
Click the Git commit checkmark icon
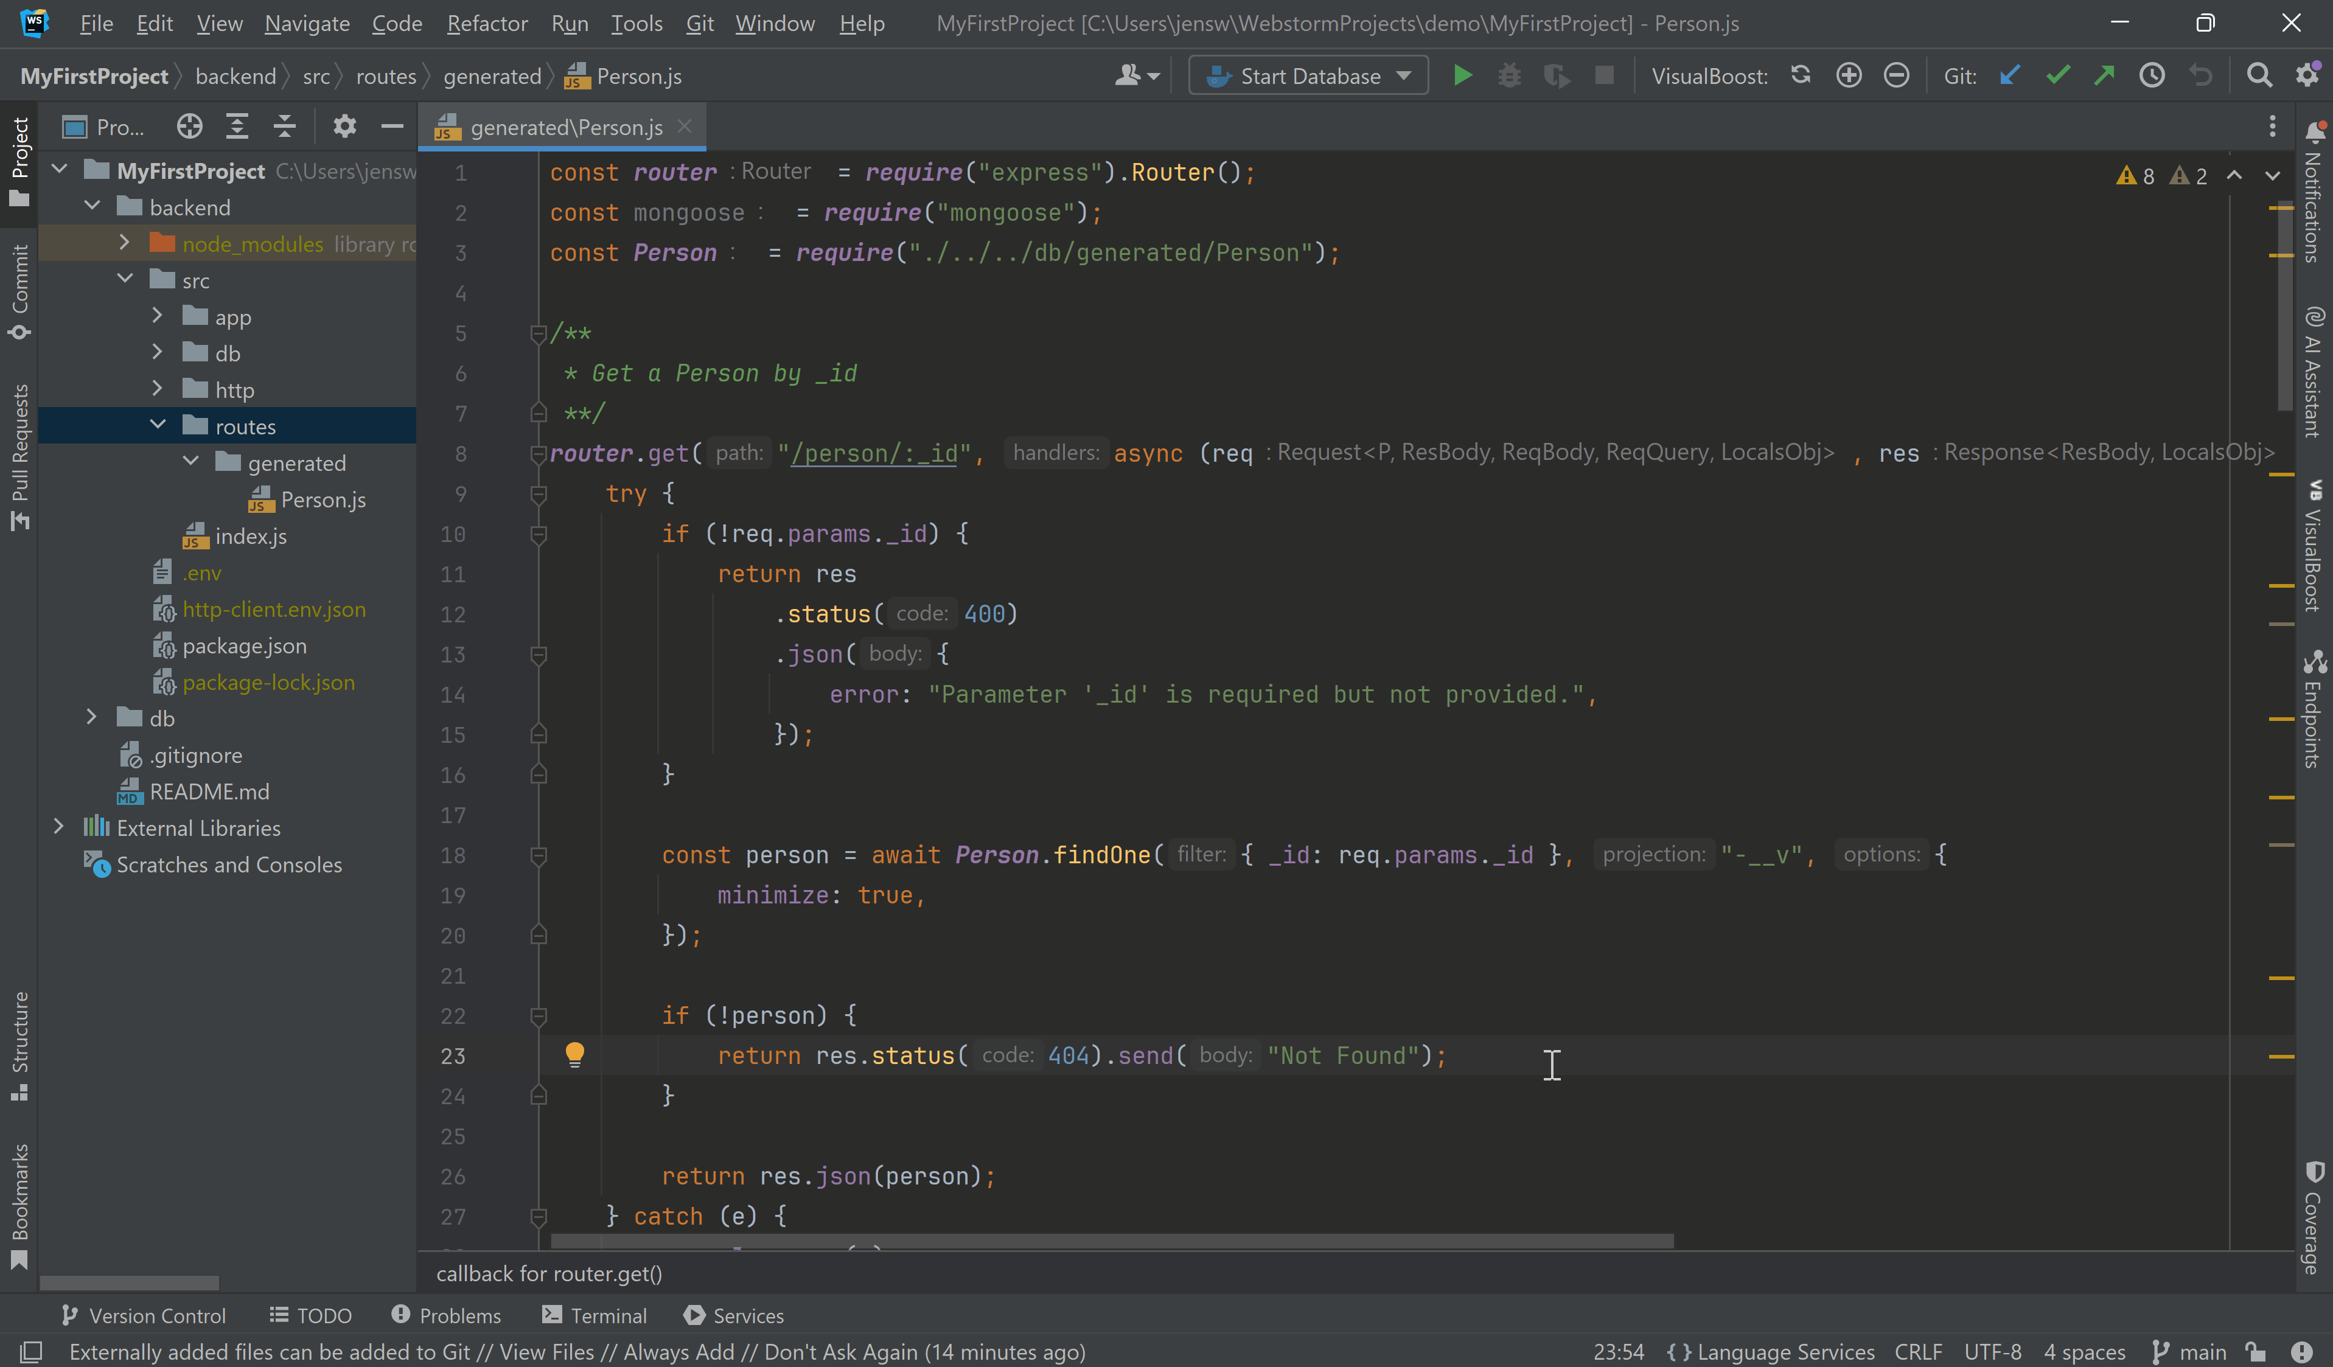pos(2057,76)
